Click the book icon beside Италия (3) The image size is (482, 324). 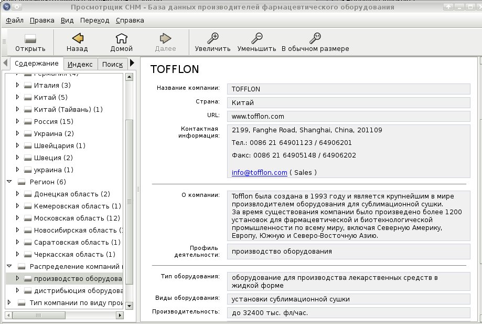point(28,86)
